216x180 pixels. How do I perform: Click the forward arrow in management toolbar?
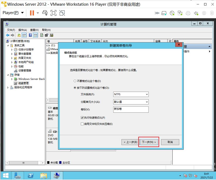(x=12, y=35)
